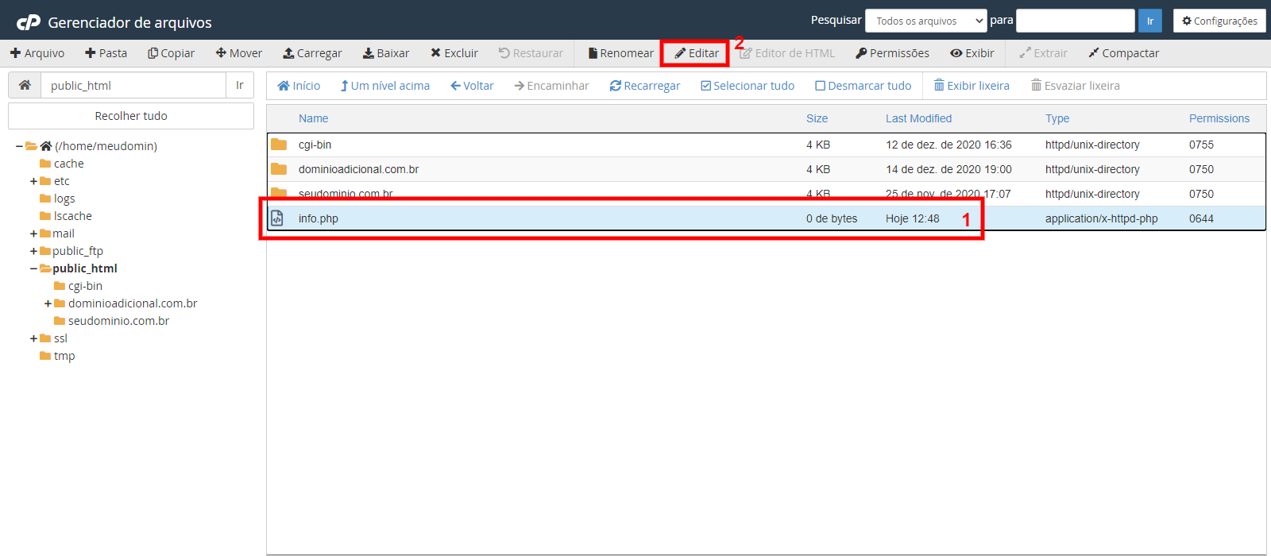The width and height of the screenshot is (1271, 556).
Task: Change file Permissões
Action: (892, 53)
